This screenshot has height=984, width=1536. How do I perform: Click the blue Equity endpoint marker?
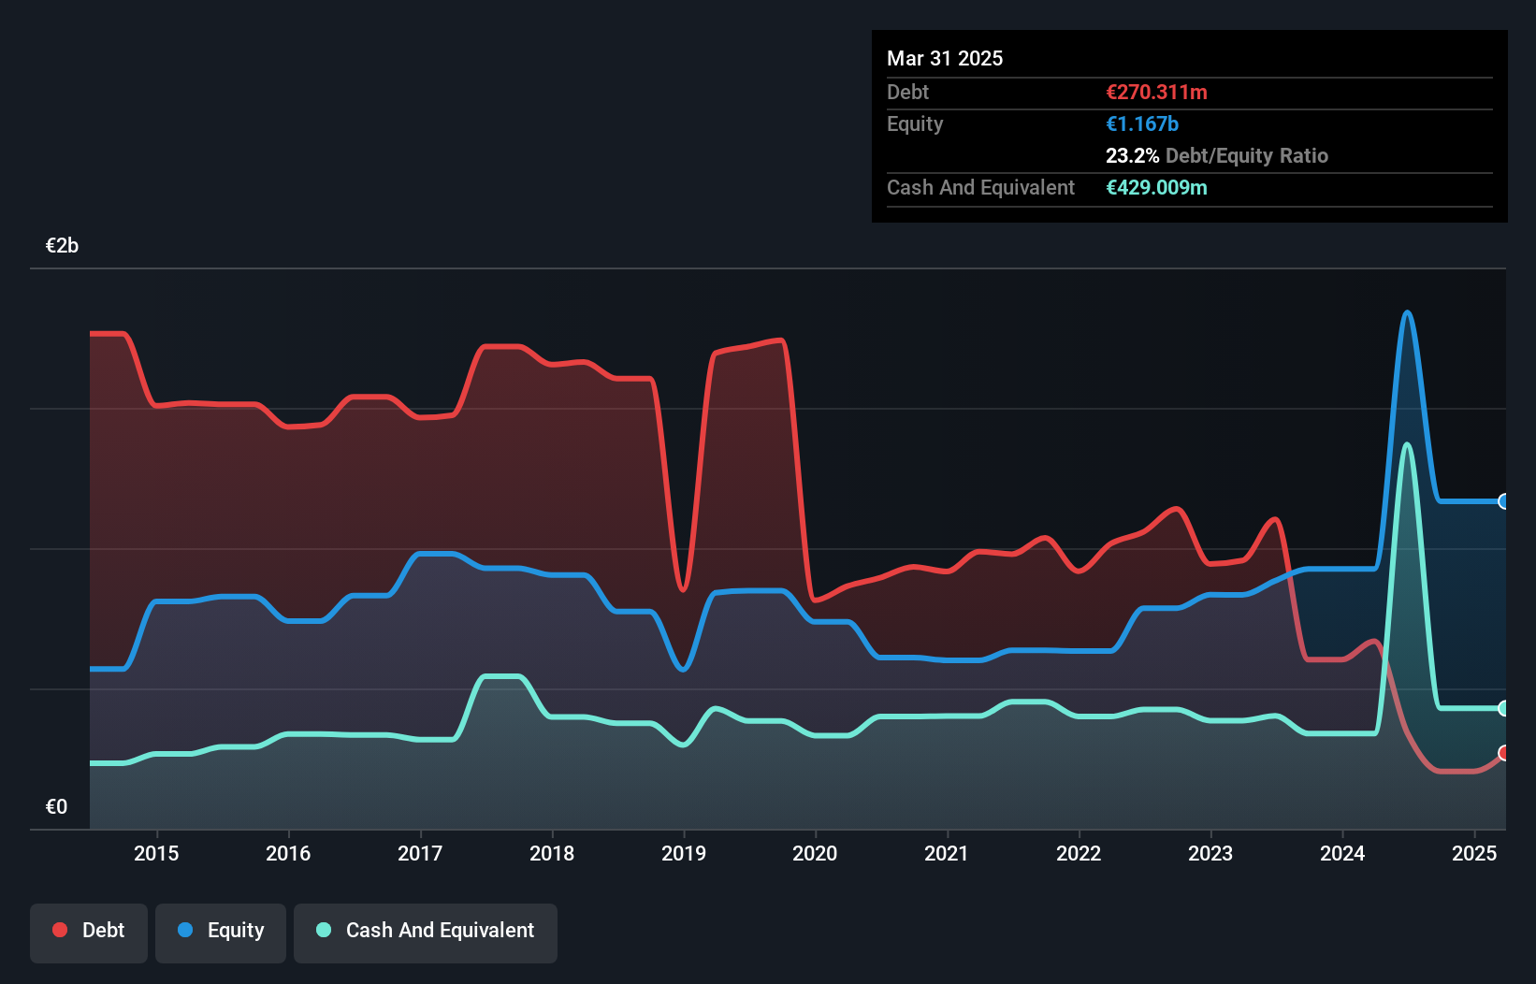pos(1504,501)
